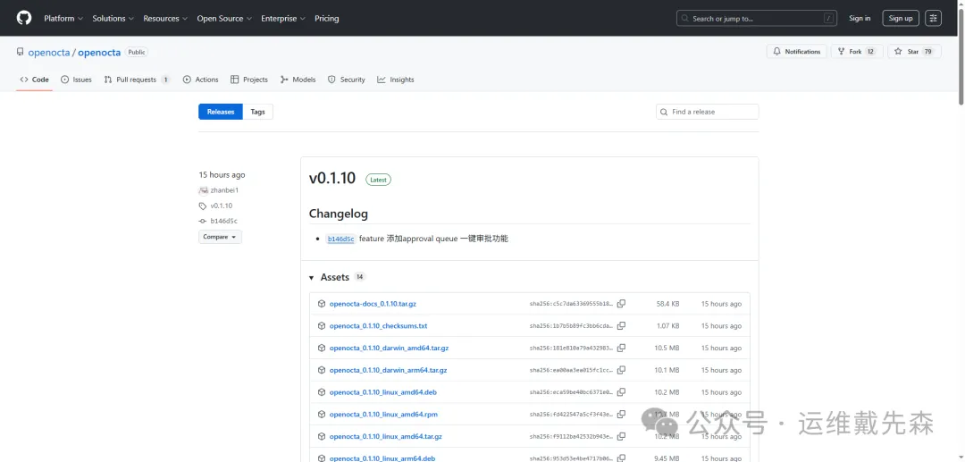Open the Compare dropdown
The height and width of the screenshot is (462, 965).
click(x=220, y=237)
